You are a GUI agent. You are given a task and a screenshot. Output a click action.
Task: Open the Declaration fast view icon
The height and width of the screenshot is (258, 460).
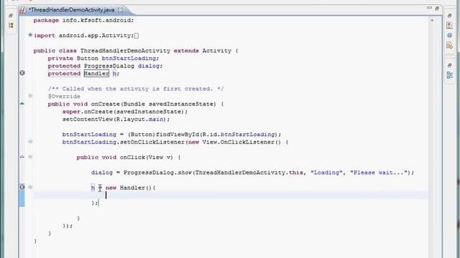click(449, 45)
